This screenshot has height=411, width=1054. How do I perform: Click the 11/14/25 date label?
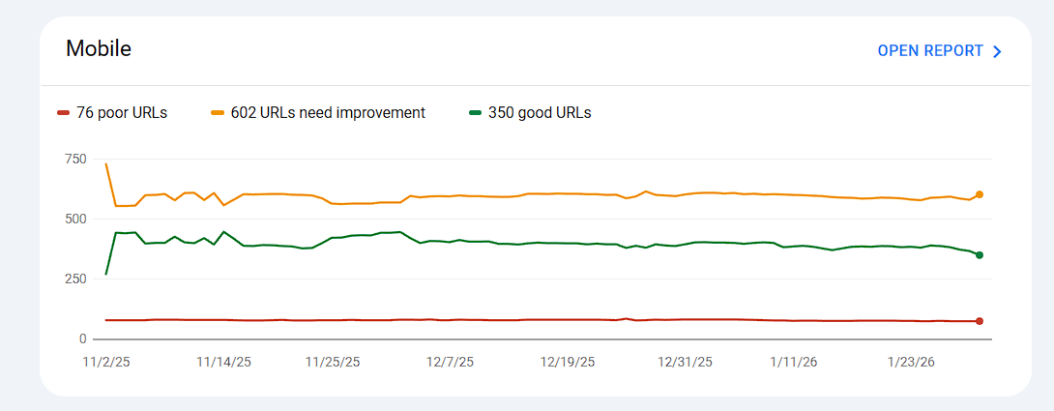(x=223, y=363)
